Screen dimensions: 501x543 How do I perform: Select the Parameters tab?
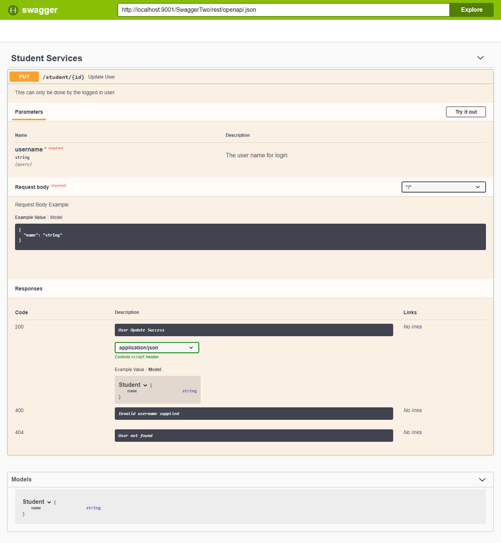[29, 112]
